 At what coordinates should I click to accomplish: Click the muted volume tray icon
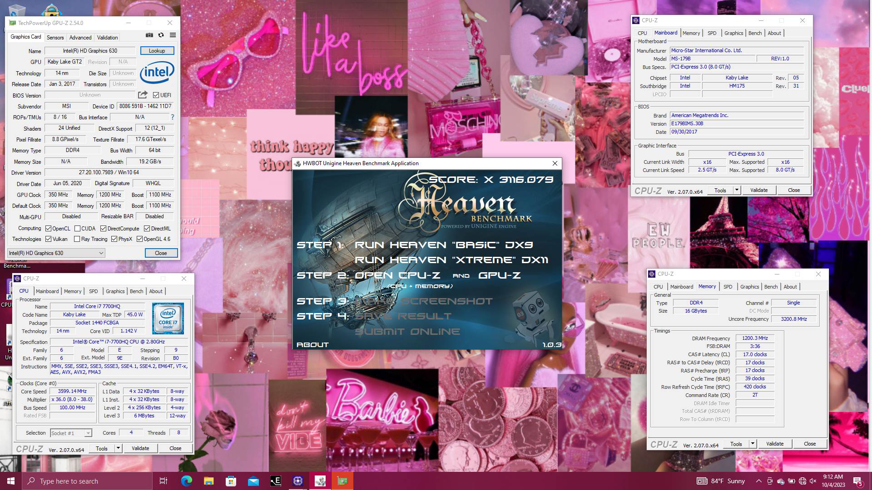point(813,481)
